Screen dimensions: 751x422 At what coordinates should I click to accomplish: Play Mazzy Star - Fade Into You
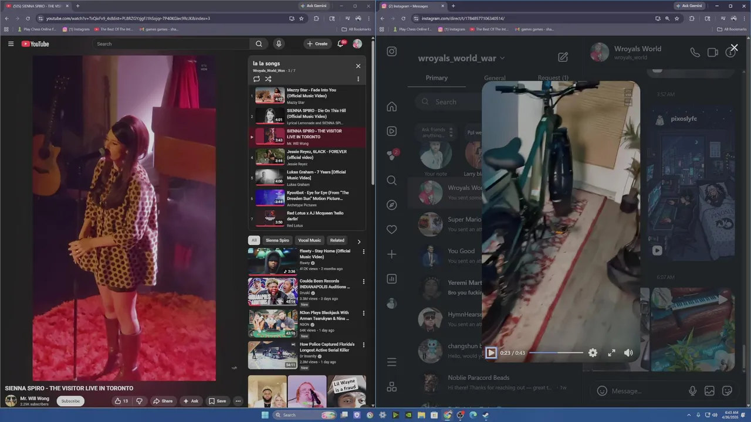[x=307, y=96]
